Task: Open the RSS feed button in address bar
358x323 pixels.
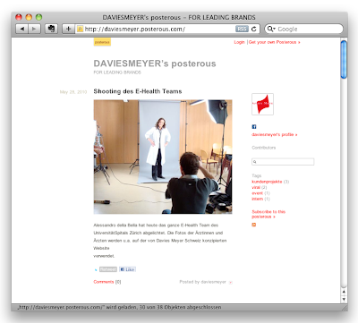Action: click(242, 29)
